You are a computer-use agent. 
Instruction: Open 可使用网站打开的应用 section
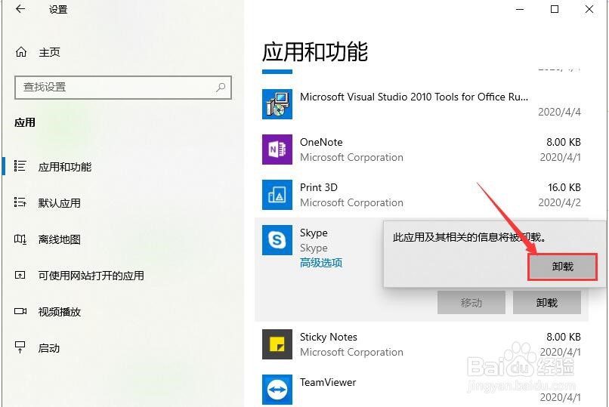tap(91, 276)
